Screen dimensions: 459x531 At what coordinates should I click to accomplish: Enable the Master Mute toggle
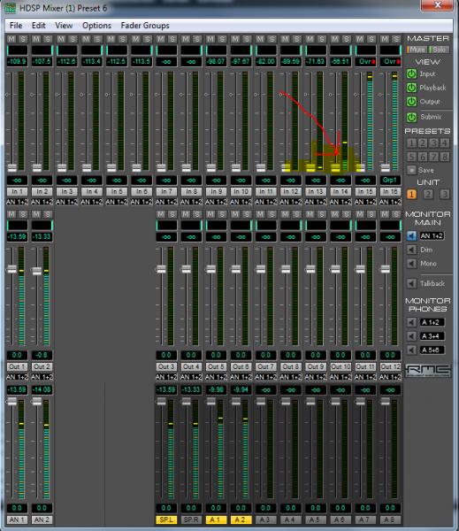click(417, 50)
